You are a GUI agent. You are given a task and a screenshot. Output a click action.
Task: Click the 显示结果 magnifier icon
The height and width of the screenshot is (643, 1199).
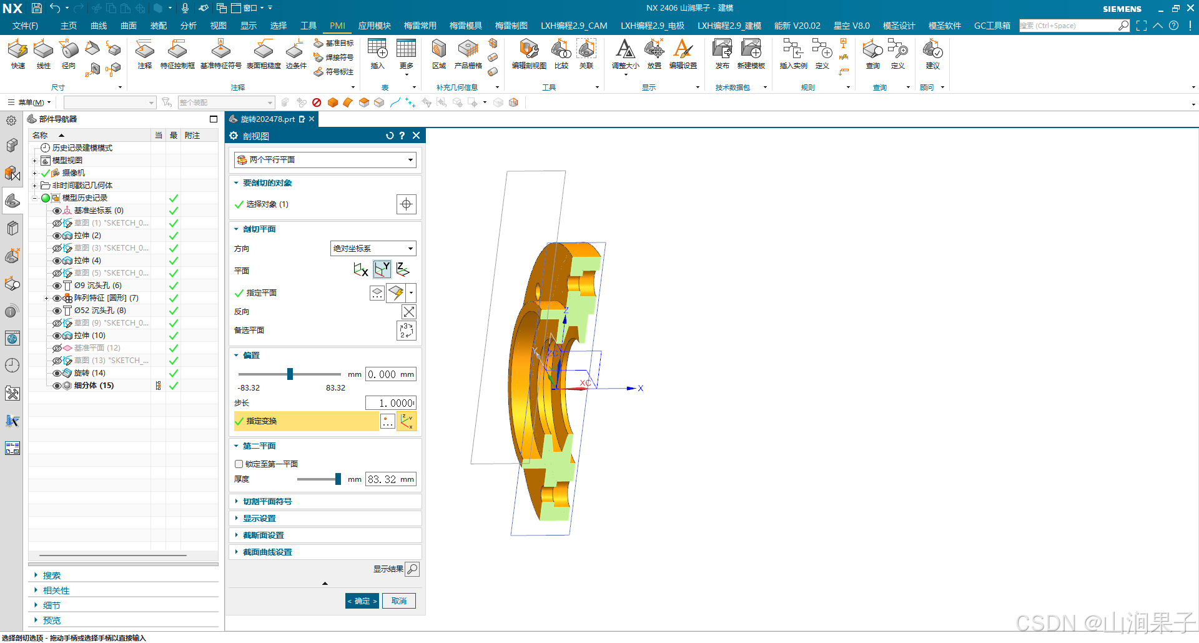pyautogui.click(x=412, y=569)
